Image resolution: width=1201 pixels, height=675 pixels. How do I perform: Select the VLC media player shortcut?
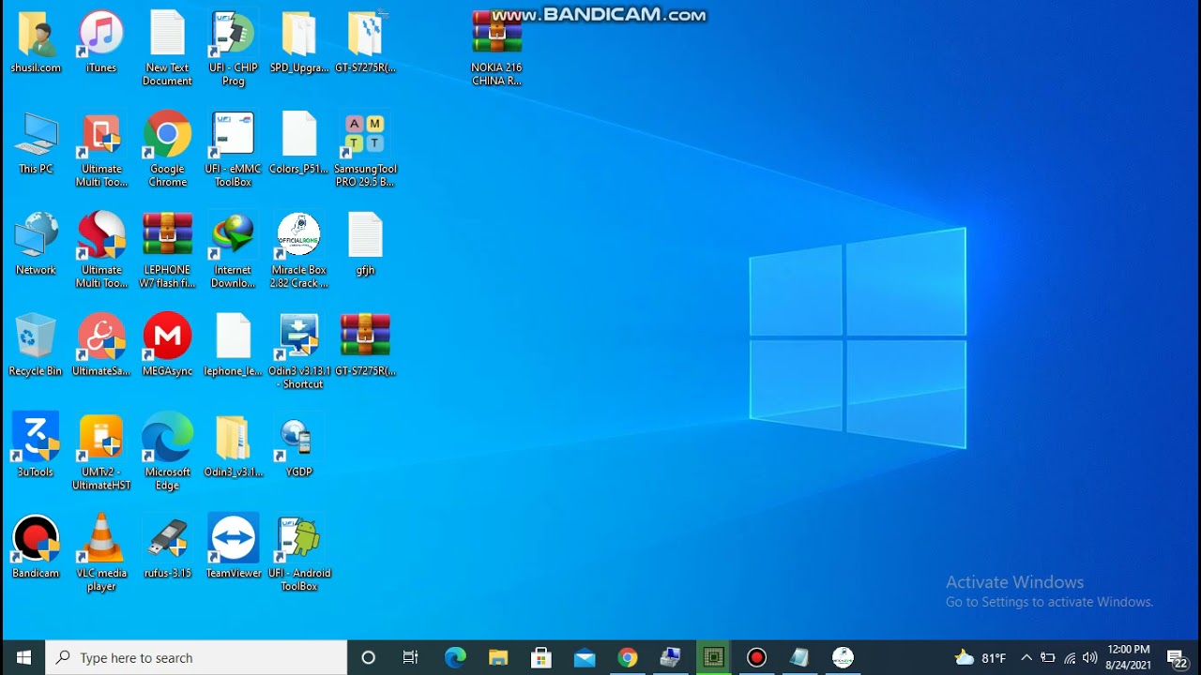pos(101,555)
